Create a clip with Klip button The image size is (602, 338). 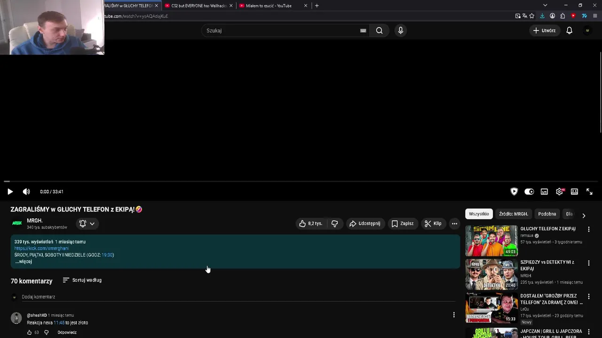click(433, 223)
